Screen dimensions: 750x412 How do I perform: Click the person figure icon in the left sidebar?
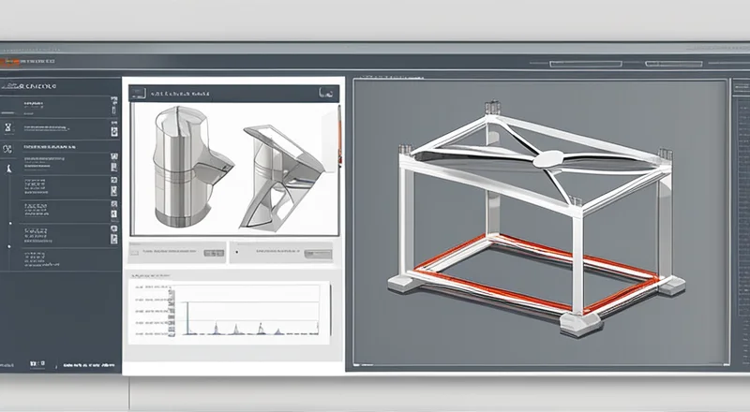[8, 169]
